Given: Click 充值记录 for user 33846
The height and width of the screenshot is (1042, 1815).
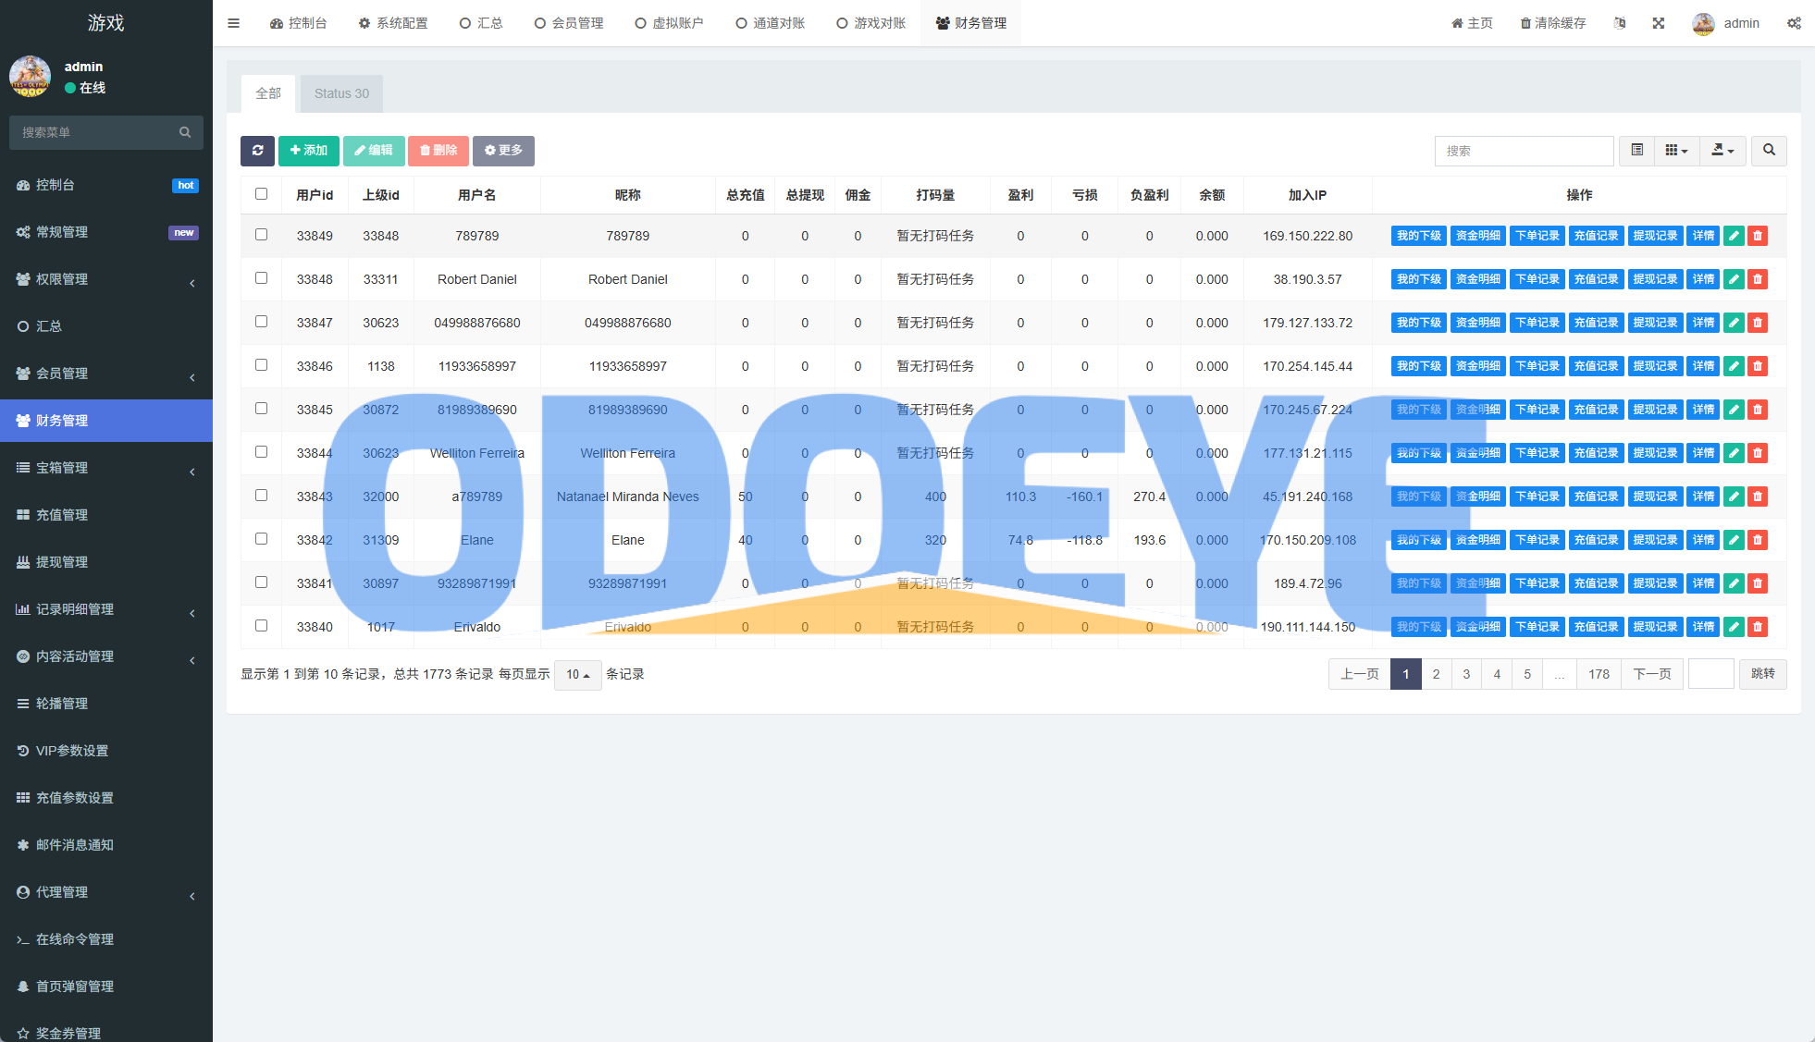Looking at the screenshot, I should [1596, 366].
